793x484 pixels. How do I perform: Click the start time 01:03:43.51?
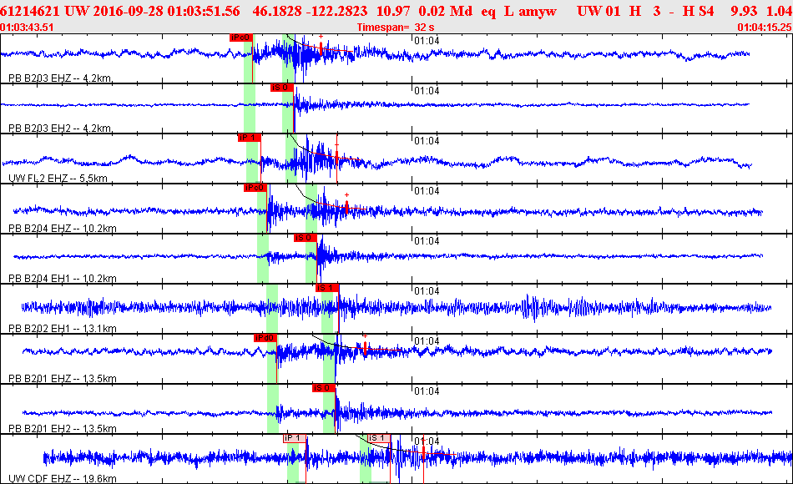(x=27, y=28)
